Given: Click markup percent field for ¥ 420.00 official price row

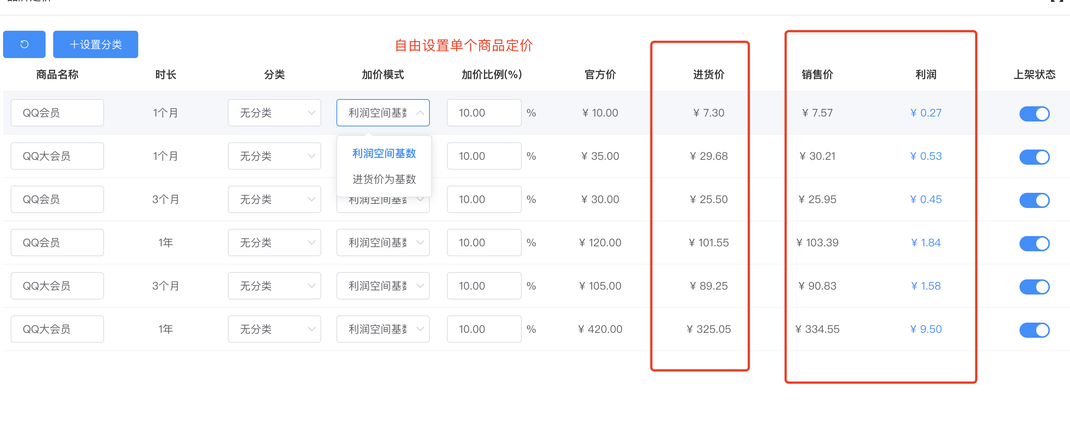Looking at the screenshot, I should coord(484,329).
